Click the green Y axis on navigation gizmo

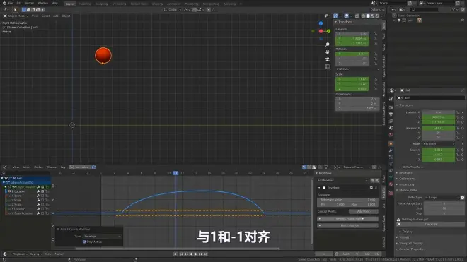pyautogui.click(x=328, y=31)
